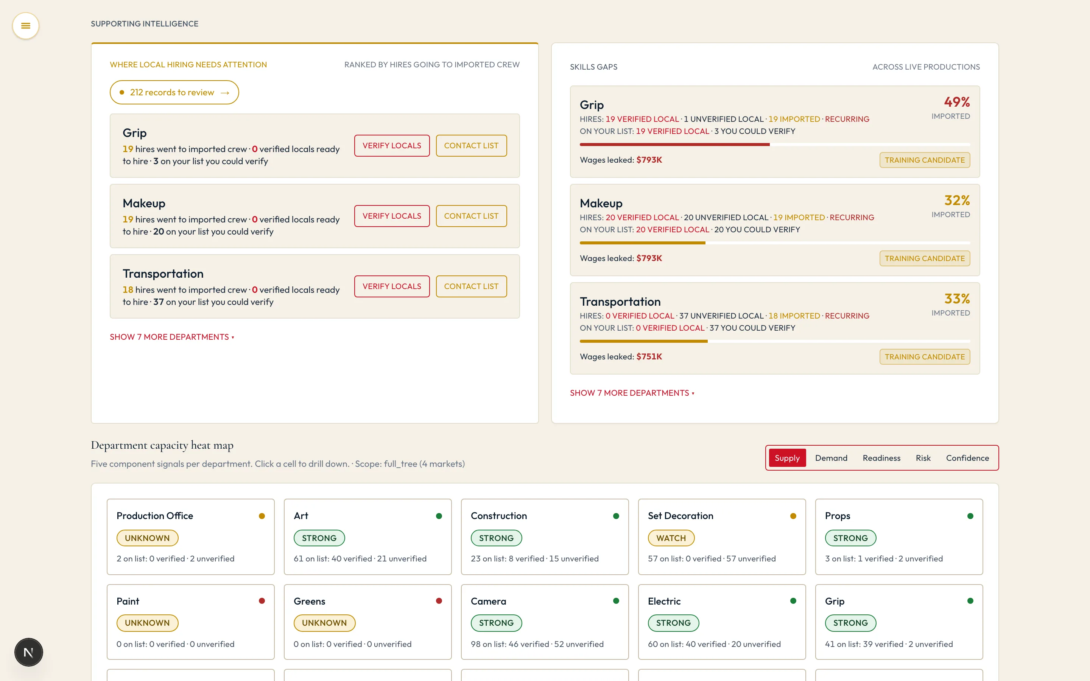Click Art green status dot
Image resolution: width=1090 pixels, height=681 pixels.
[439, 516]
